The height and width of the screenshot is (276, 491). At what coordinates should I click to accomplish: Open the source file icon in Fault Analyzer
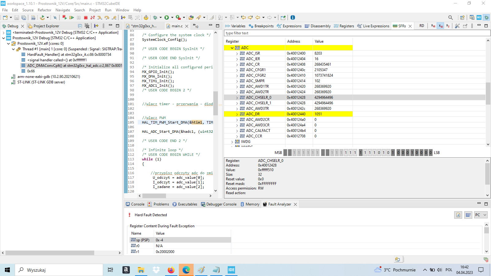pyautogui.click(x=458, y=215)
